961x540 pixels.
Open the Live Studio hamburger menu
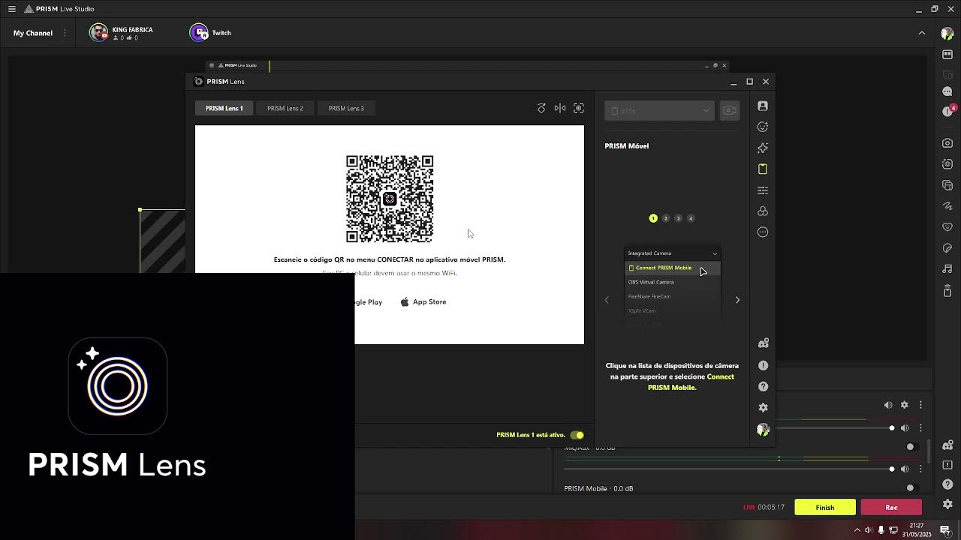click(12, 9)
